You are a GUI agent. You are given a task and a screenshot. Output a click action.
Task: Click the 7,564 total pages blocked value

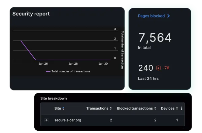click(x=155, y=38)
